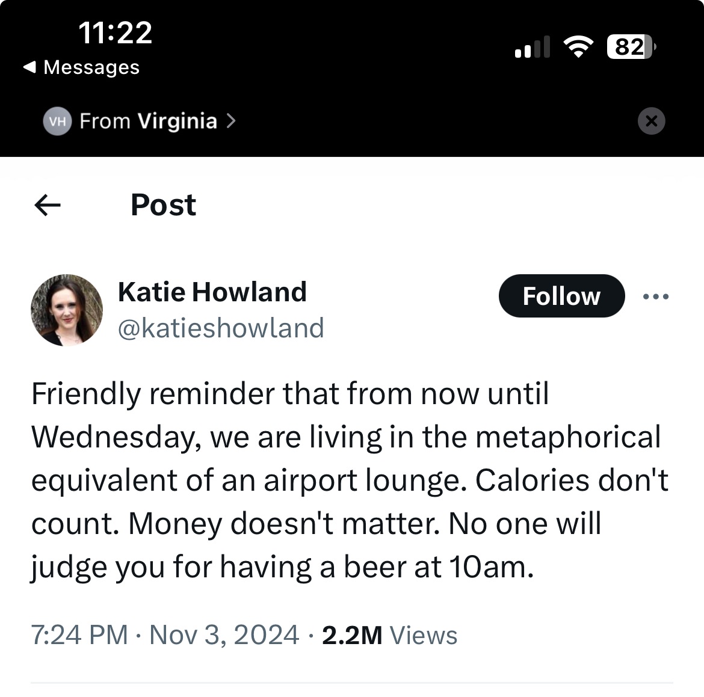704x697 pixels.
Task: Tap the battery indicator showing 82
Action: [x=631, y=46]
